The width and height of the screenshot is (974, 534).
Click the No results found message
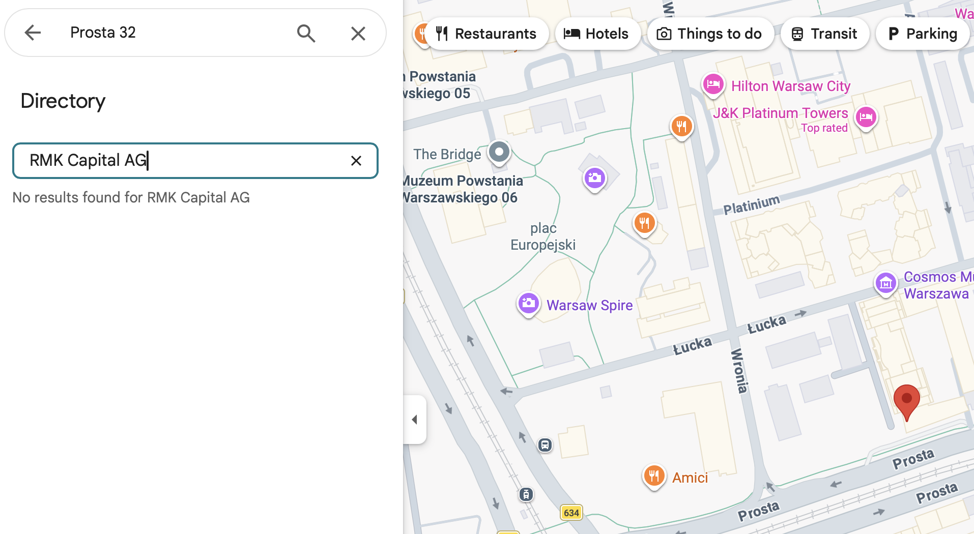pyautogui.click(x=131, y=197)
